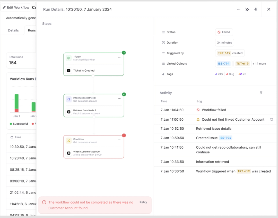The width and height of the screenshot is (278, 218).
Task: Select the Ticket is Created row
Action: coord(94,71)
